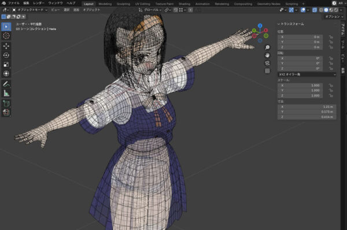Click the hand pan view icon
Viewport: 347px width, 230px height.
click(x=267, y=55)
